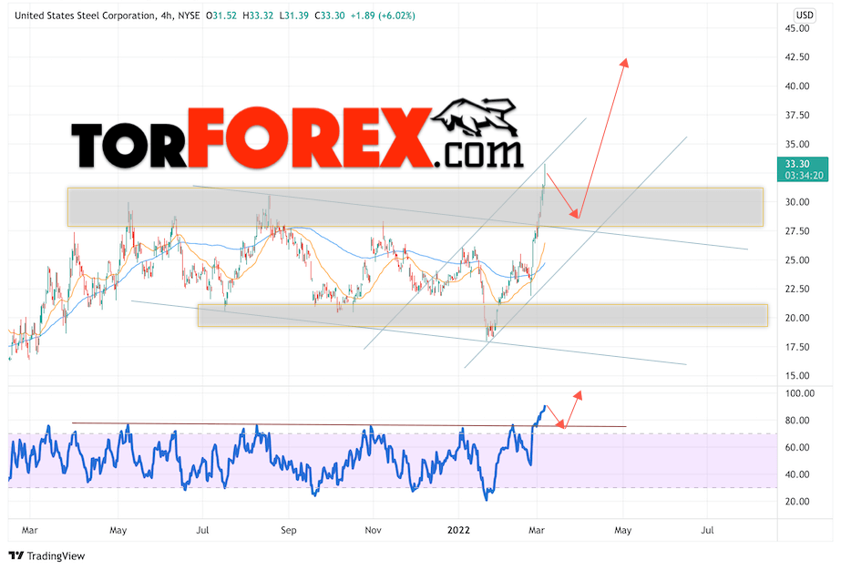
Task: Click the open value O31.52
Action: coord(221,15)
